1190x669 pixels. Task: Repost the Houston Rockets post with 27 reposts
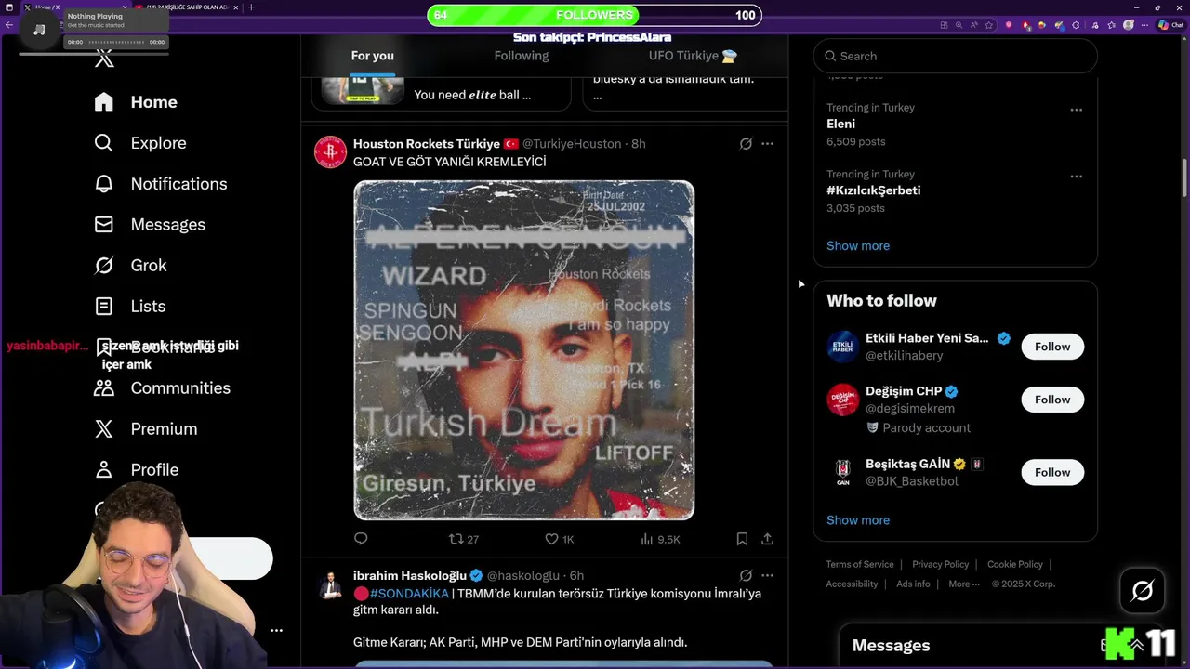coord(464,539)
